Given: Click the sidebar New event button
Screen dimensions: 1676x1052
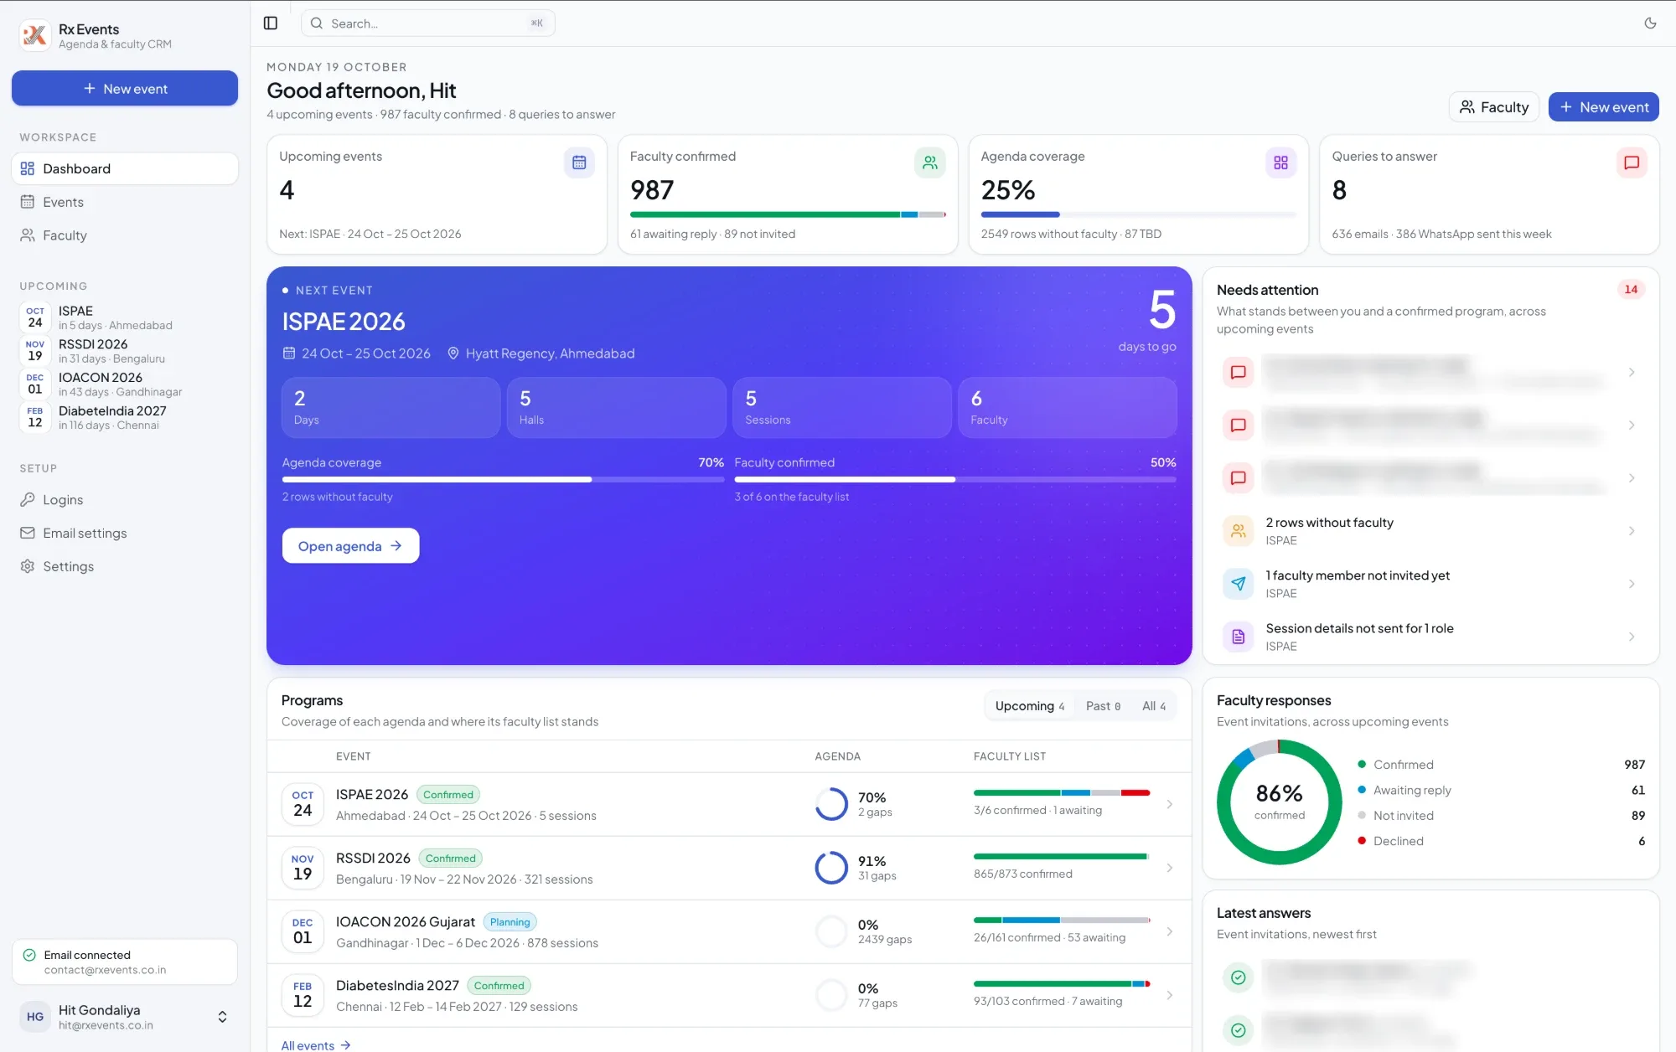Looking at the screenshot, I should (x=125, y=88).
